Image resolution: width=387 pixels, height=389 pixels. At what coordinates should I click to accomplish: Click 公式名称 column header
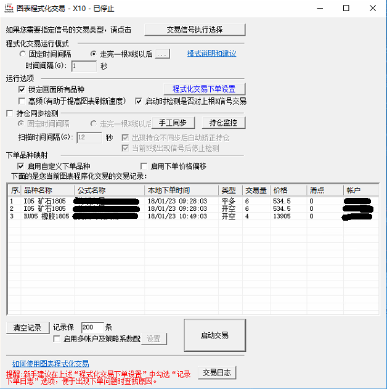109,190
